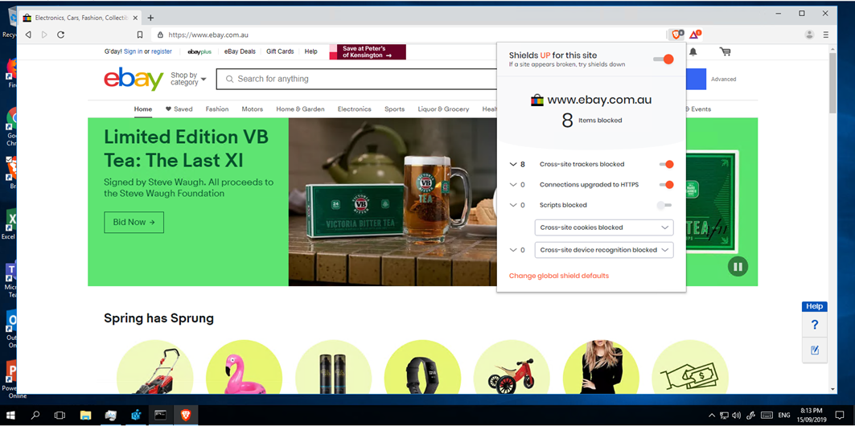Click the Sign in link
This screenshot has height=426, width=855.
coord(133,51)
